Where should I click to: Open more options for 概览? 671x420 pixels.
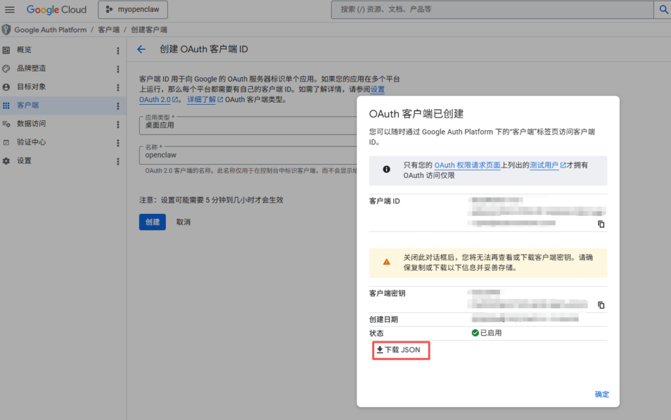click(x=118, y=50)
